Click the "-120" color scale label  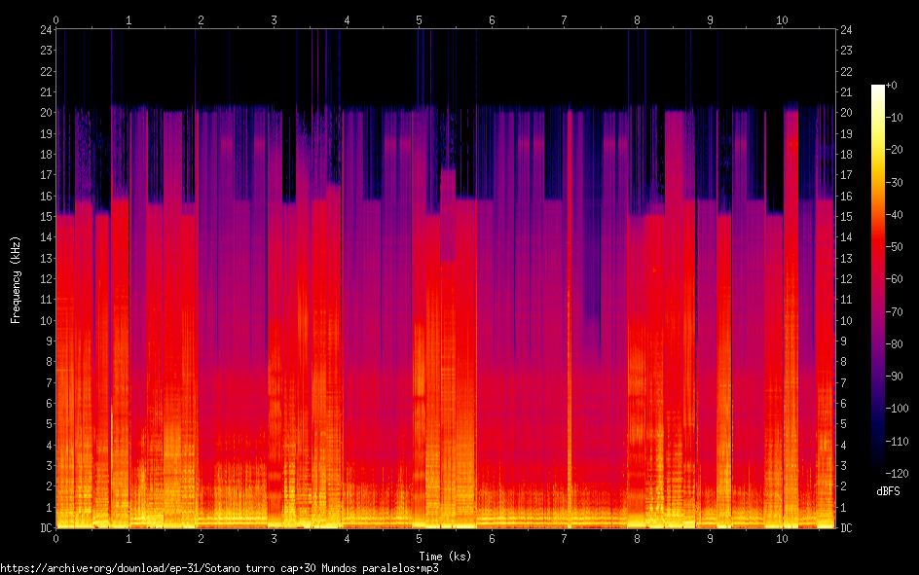coord(897,474)
